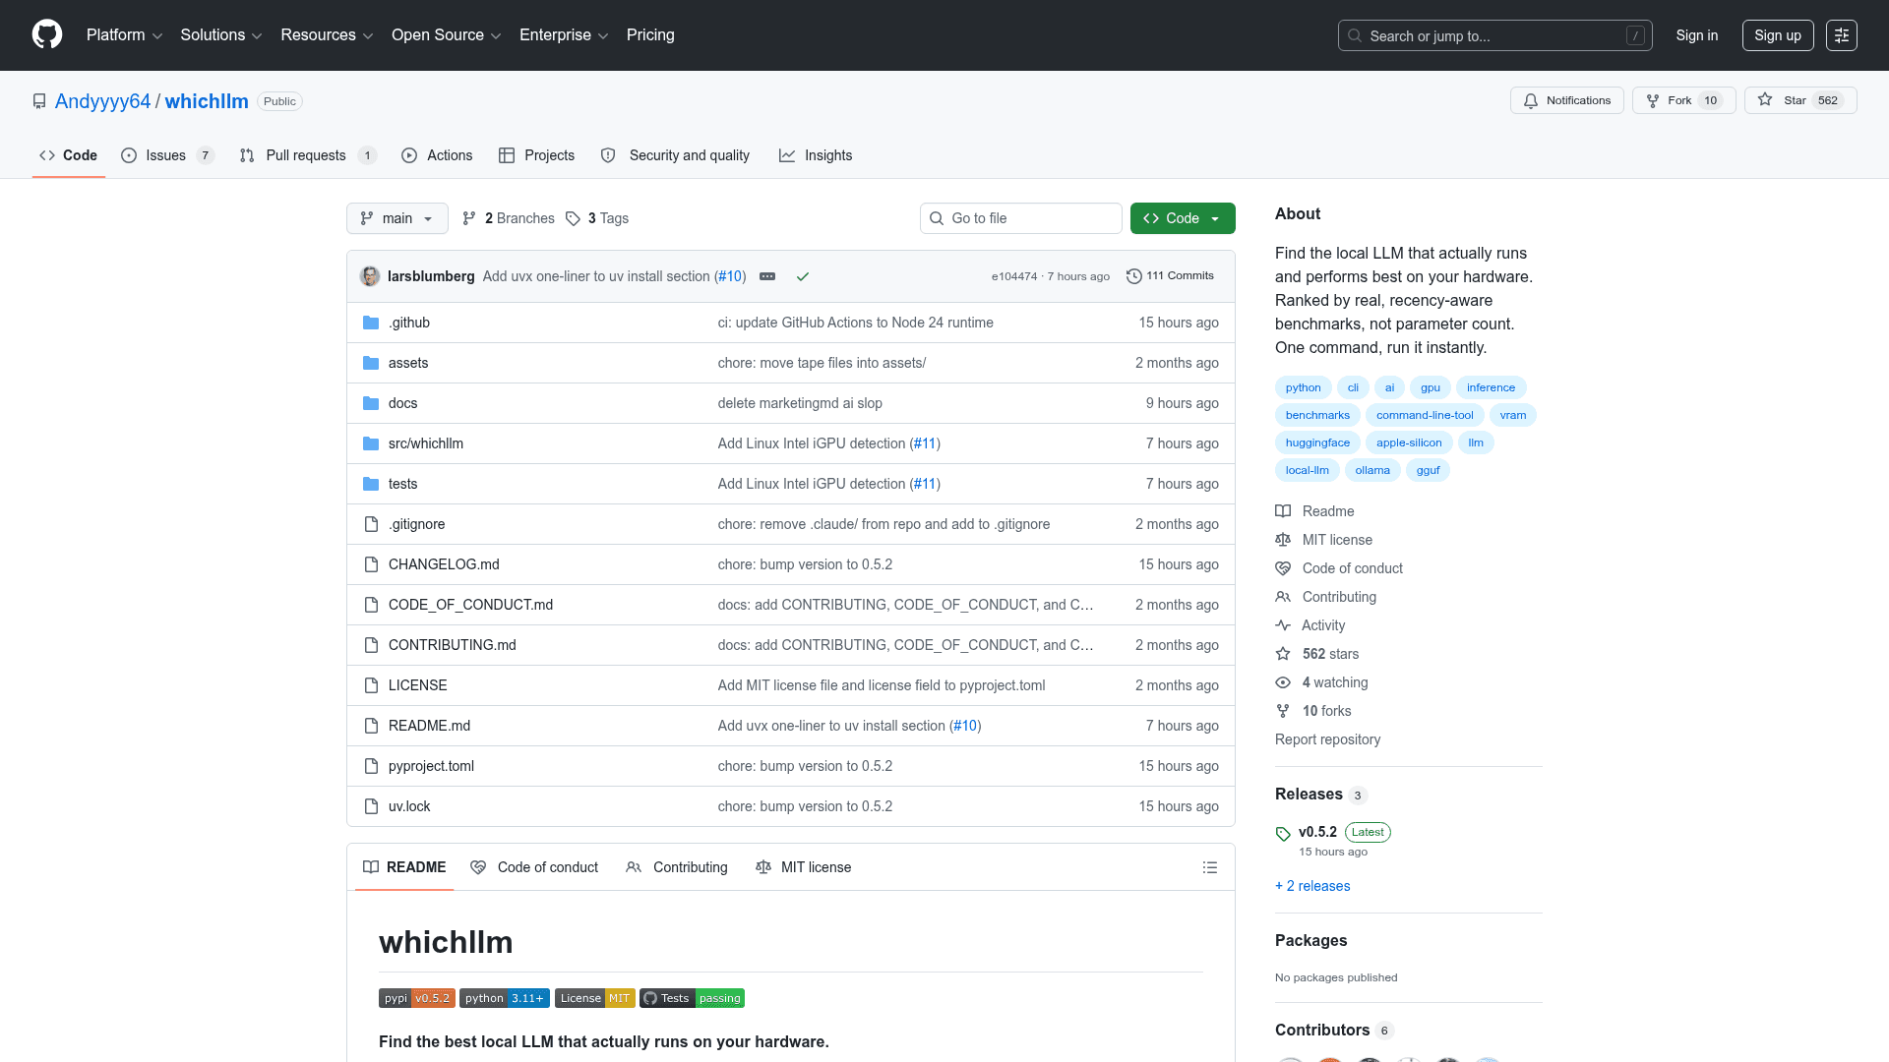This screenshot has height=1062, width=1889.
Task: Click the 111 Commits history icon
Action: click(1134, 276)
